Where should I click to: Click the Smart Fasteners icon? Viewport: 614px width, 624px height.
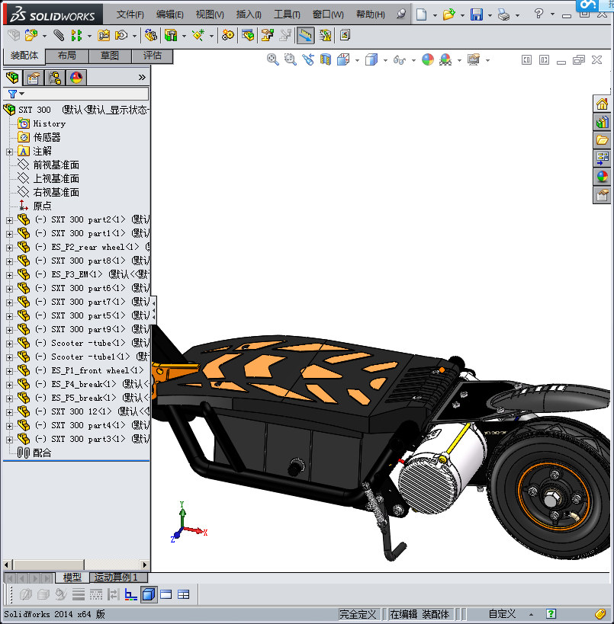click(104, 35)
